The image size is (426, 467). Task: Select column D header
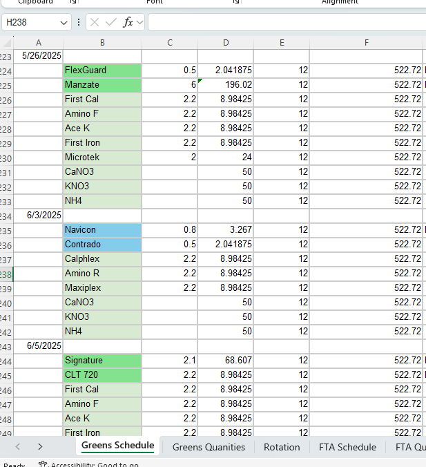pyautogui.click(x=225, y=43)
